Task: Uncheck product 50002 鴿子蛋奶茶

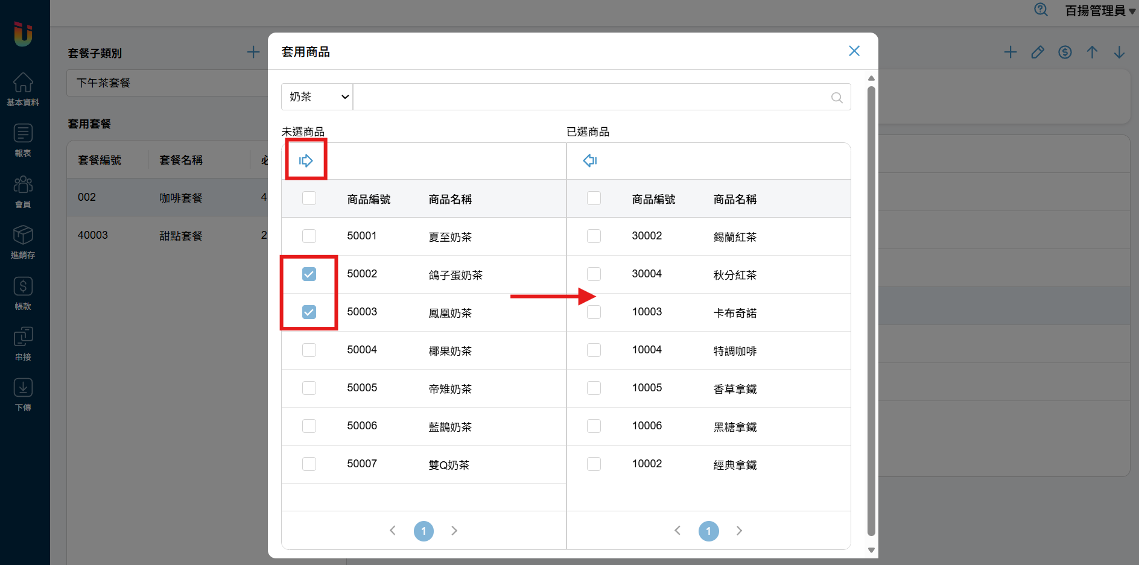Action: tap(309, 274)
